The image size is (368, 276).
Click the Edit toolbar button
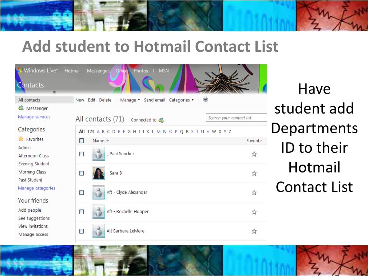(92, 100)
